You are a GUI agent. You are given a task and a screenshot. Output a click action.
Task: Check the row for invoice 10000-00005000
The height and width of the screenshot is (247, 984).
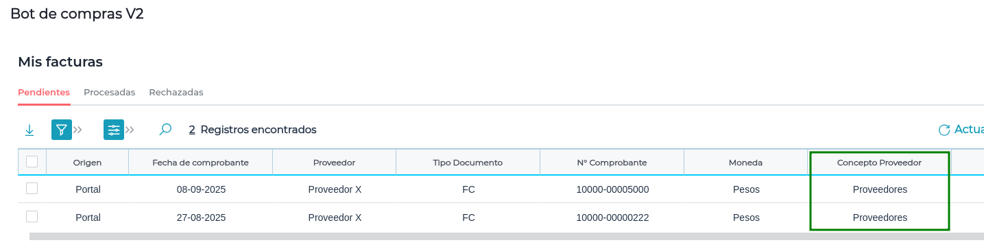[x=32, y=188]
